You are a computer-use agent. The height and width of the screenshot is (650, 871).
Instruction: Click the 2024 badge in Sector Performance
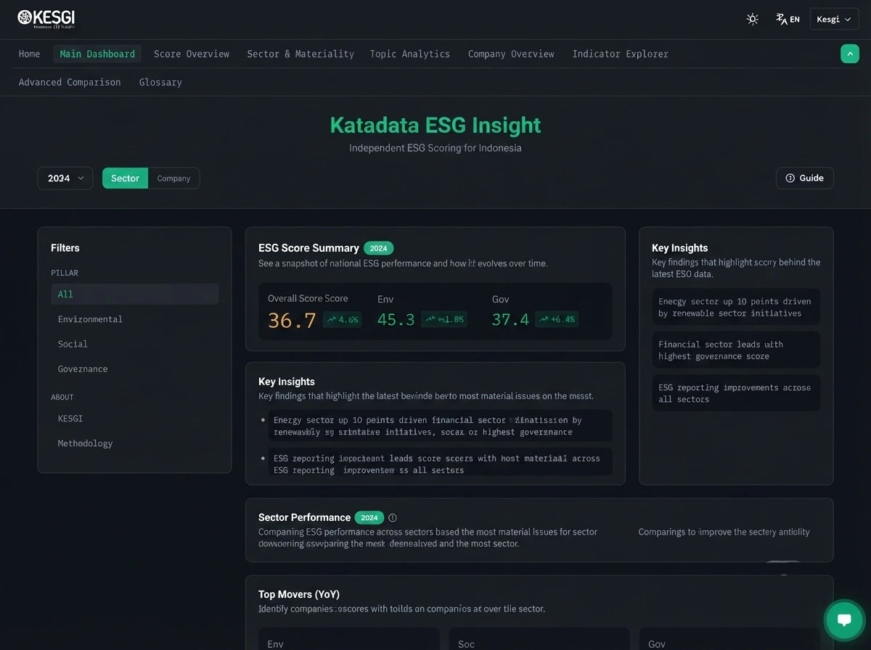pos(369,518)
